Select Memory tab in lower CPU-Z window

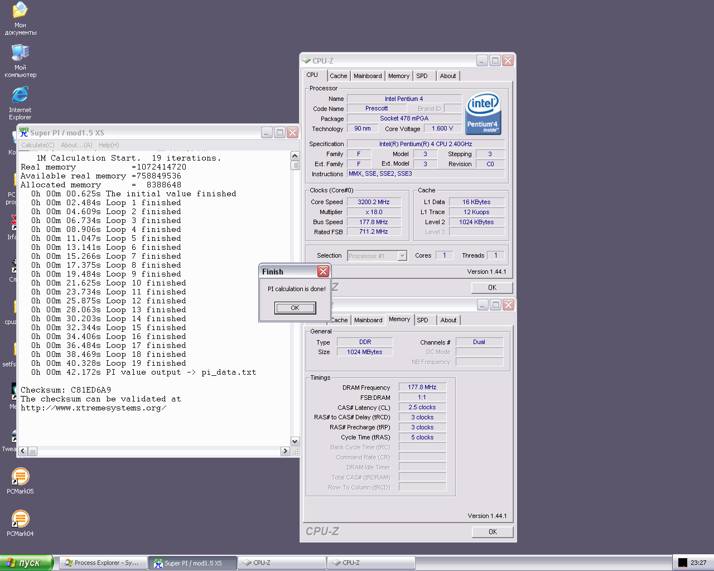[399, 319]
